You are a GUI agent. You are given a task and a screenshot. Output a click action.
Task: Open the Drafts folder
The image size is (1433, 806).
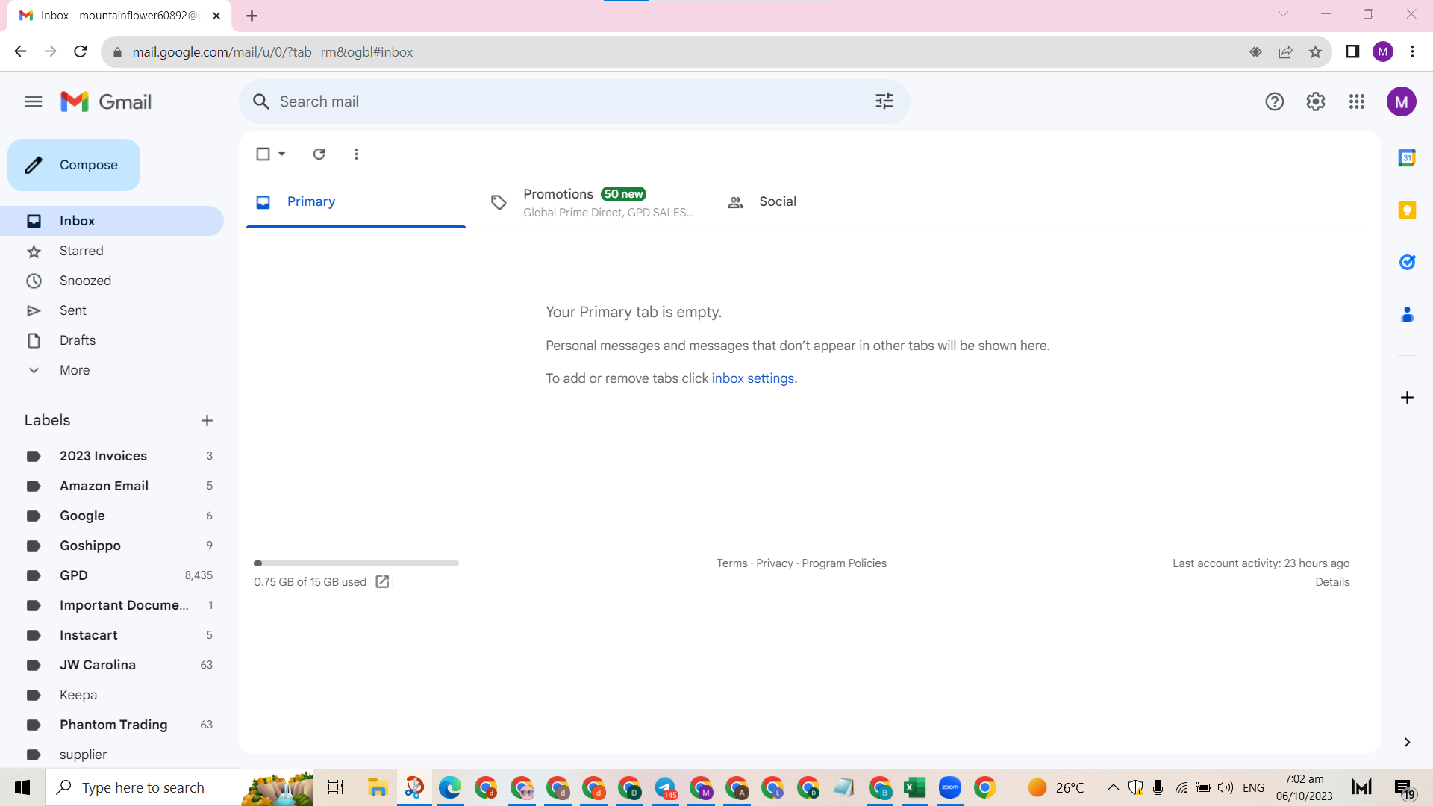click(x=112, y=340)
